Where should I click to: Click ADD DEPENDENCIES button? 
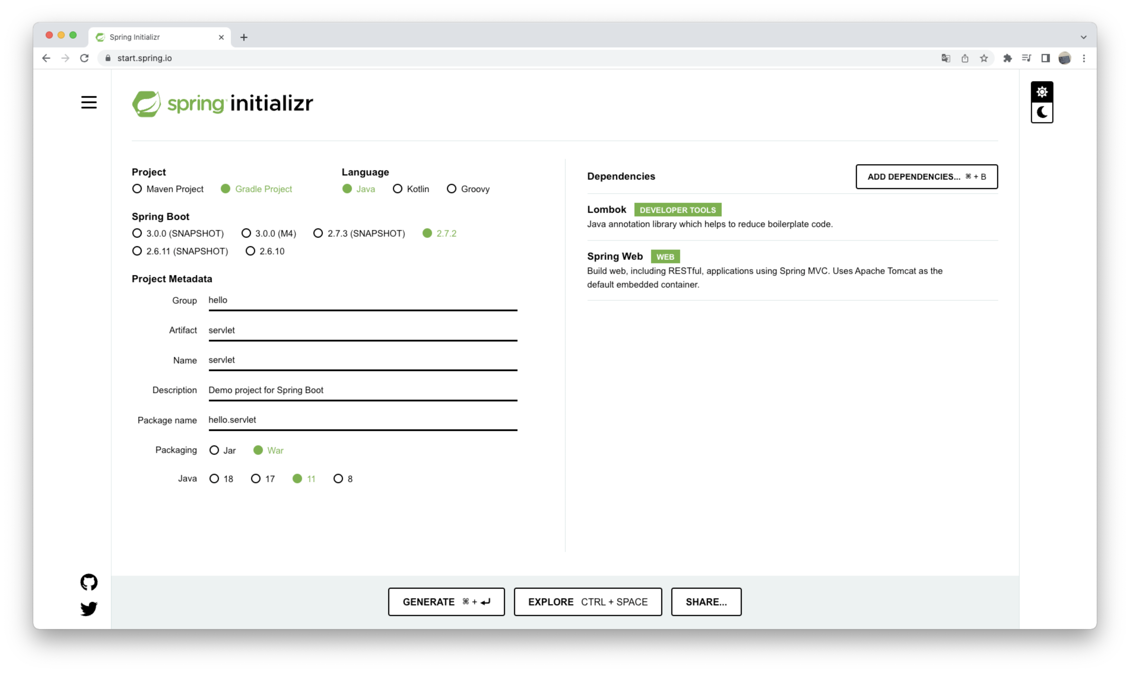click(x=926, y=176)
